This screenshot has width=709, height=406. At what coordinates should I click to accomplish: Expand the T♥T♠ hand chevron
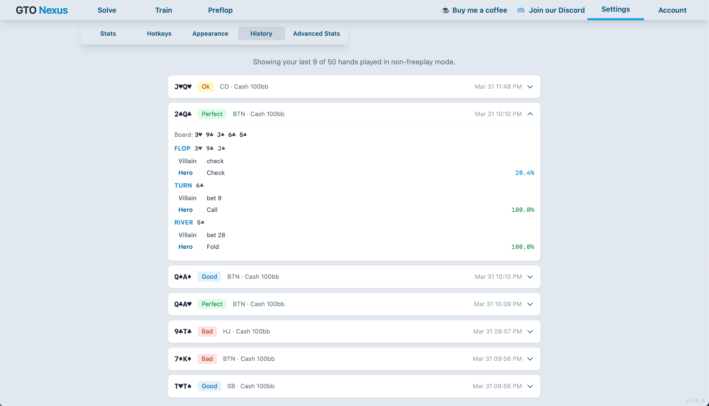click(x=530, y=386)
